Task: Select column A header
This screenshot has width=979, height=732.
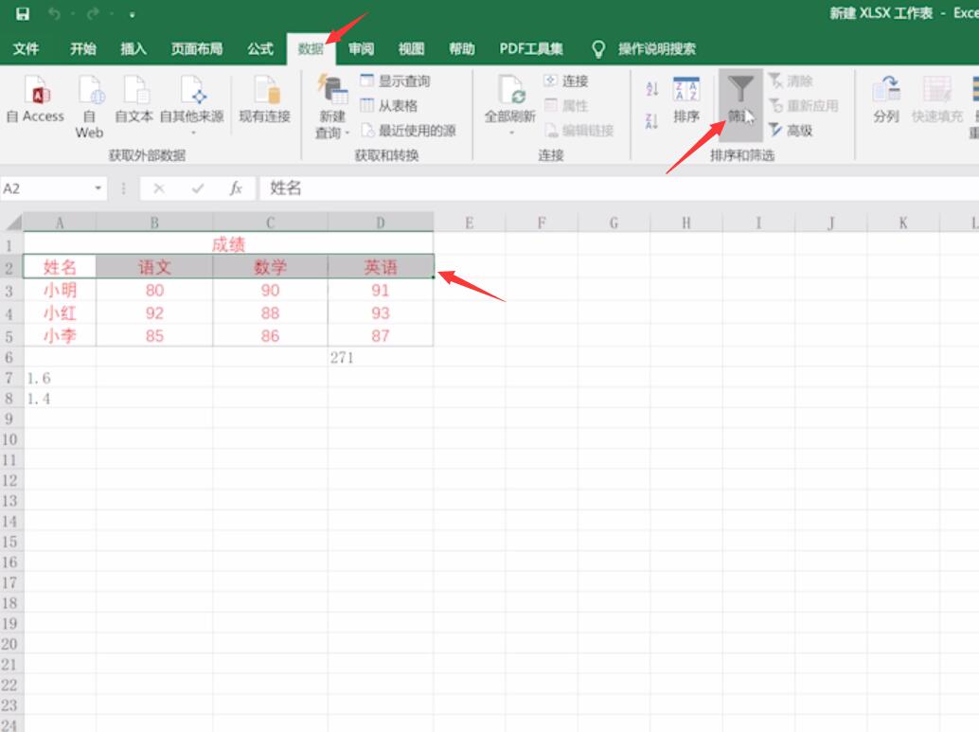Action: pyautogui.click(x=60, y=223)
